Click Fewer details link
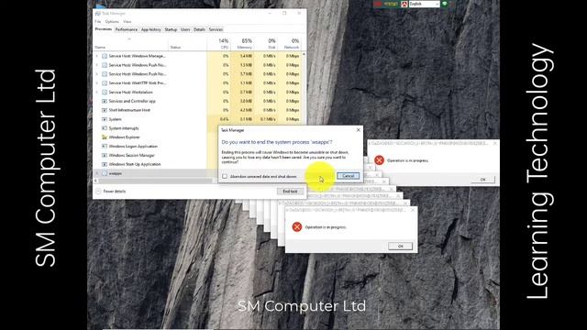 [115, 192]
